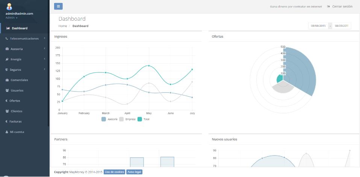This screenshot has height=177, width=360.
Task: Click the group icon beside Clientes
Action: click(7, 111)
